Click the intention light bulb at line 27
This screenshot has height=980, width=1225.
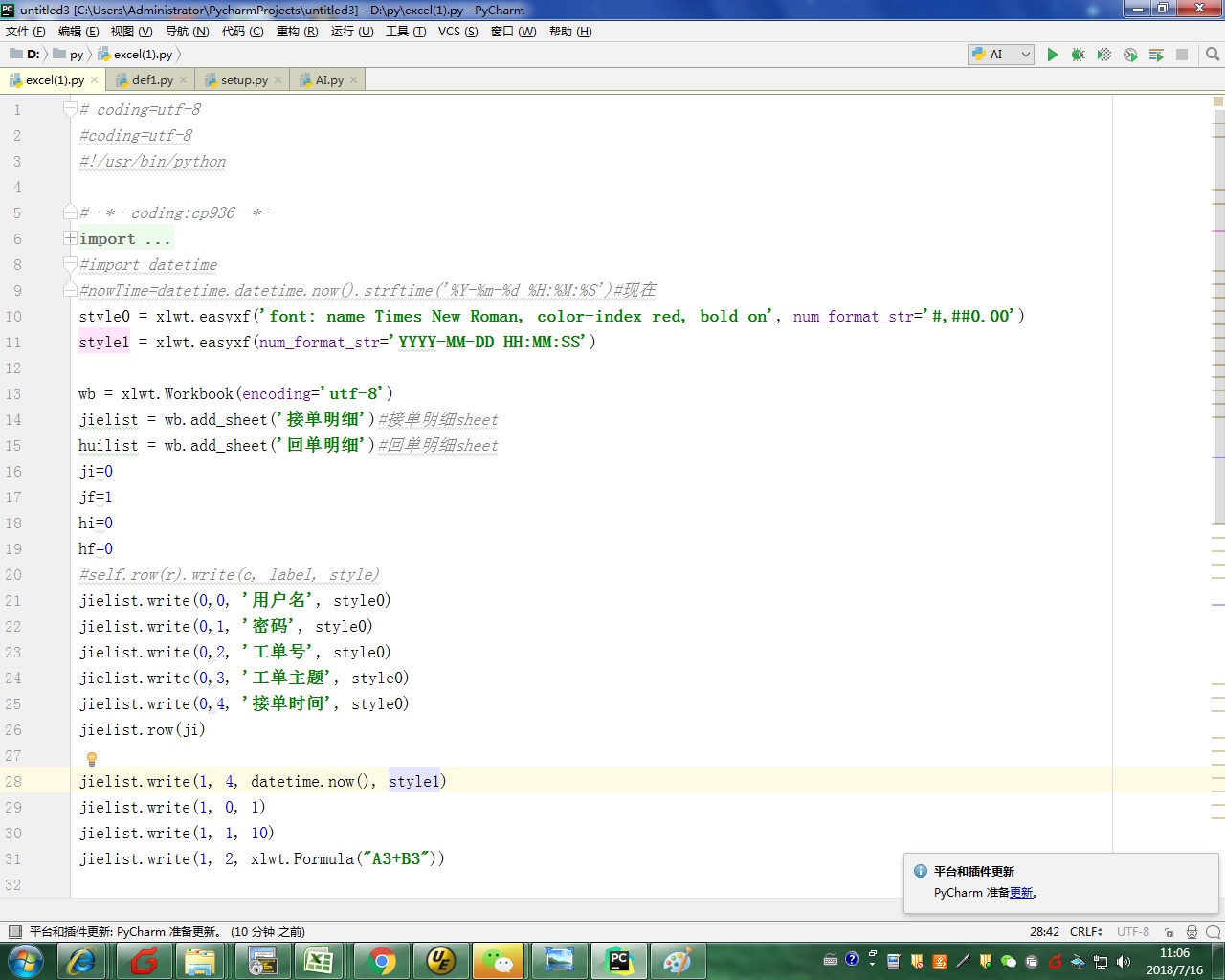92,759
